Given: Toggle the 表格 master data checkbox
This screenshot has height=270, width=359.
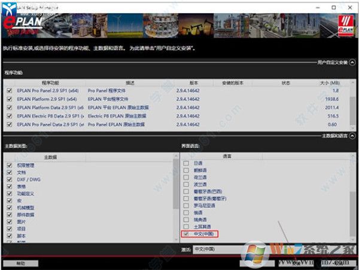Looking at the screenshot, I should (10, 186).
